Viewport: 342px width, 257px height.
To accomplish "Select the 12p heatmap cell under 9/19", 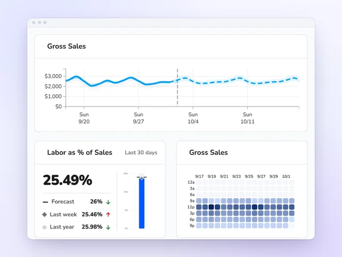I will tap(211, 207).
